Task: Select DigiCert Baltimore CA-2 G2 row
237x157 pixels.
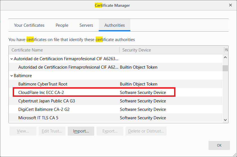Action: pos(44,109)
